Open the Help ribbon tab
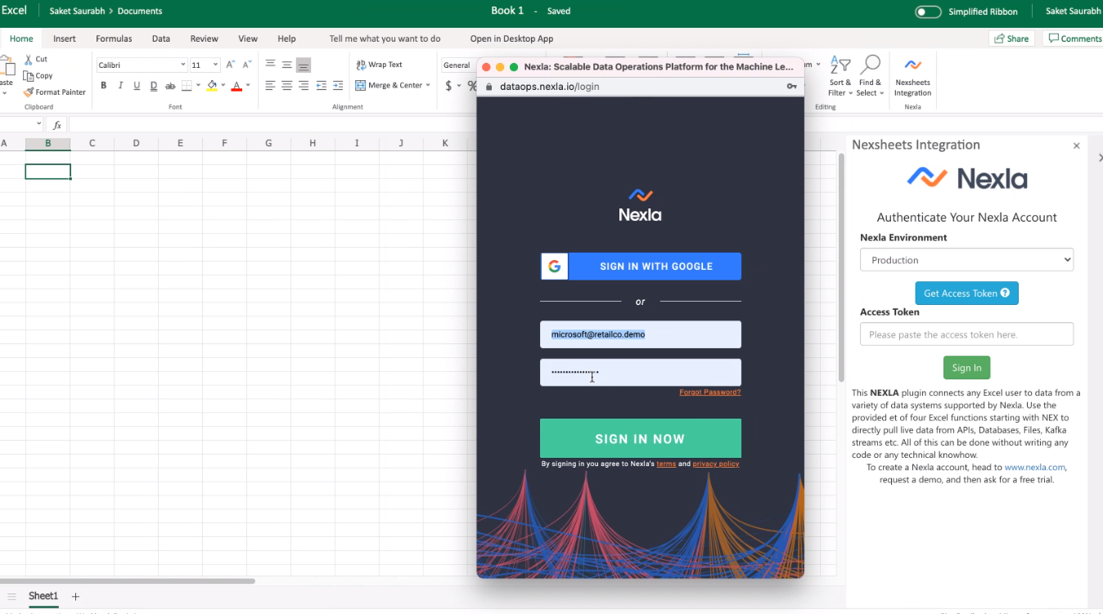This screenshot has height=614, width=1103. click(286, 38)
